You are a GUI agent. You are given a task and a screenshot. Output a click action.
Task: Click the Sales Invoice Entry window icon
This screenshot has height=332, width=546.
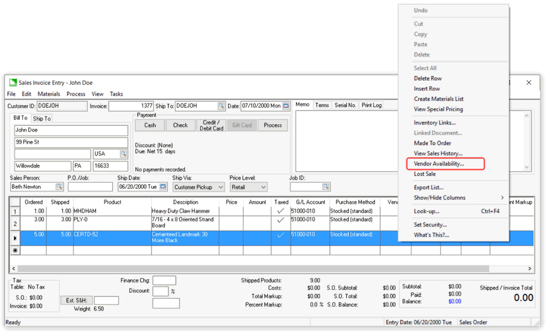(12, 83)
